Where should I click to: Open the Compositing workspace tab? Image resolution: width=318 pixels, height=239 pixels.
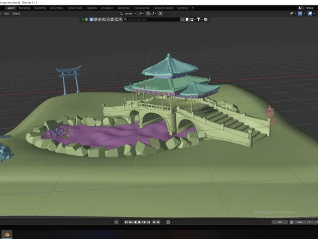pos(141,8)
